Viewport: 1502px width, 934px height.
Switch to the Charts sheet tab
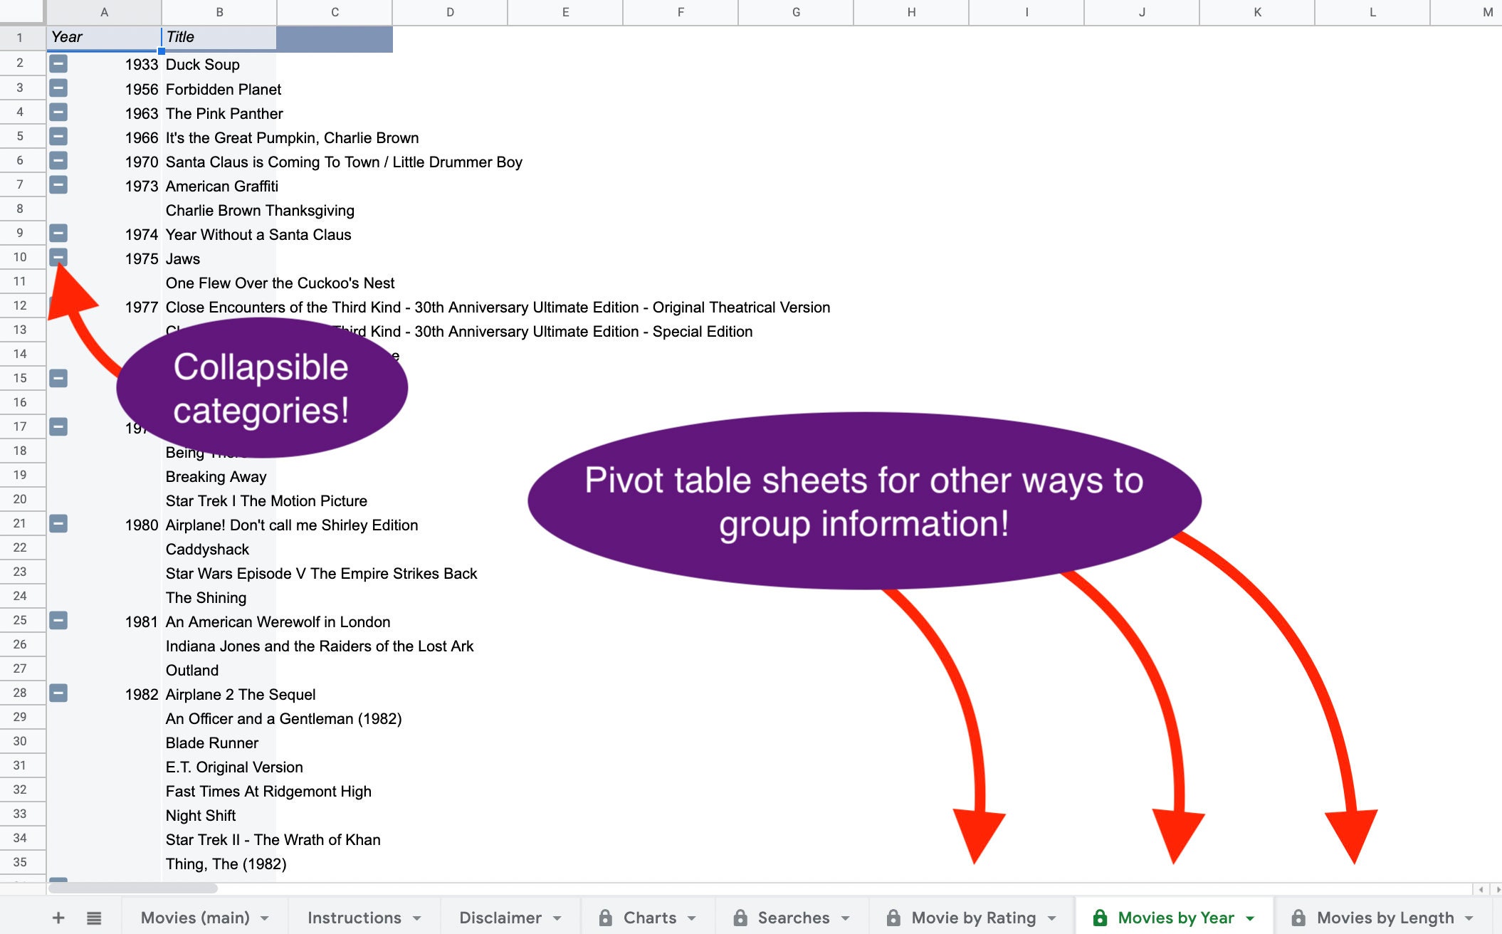648,918
